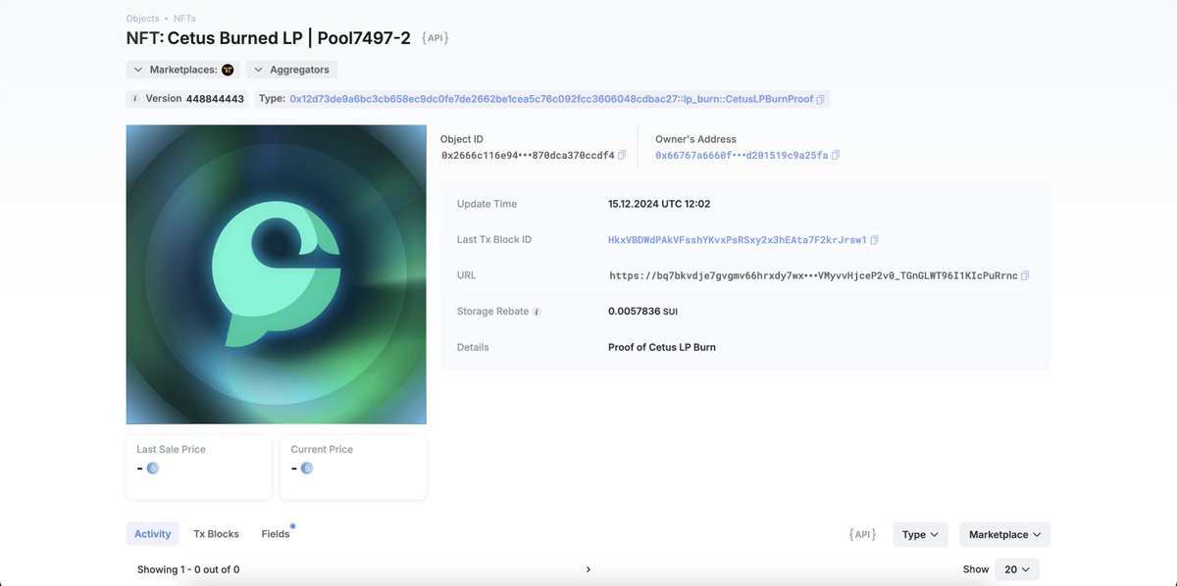The image size is (1177, 586).
Task: Click the info icon beside Version
Action: coord(135,99)
